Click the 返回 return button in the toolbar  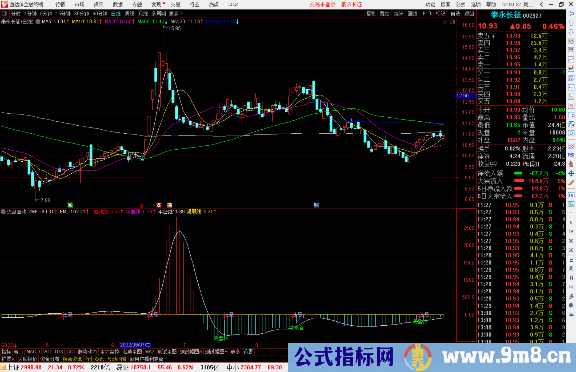pyautogui.click(x=469, y=14)
